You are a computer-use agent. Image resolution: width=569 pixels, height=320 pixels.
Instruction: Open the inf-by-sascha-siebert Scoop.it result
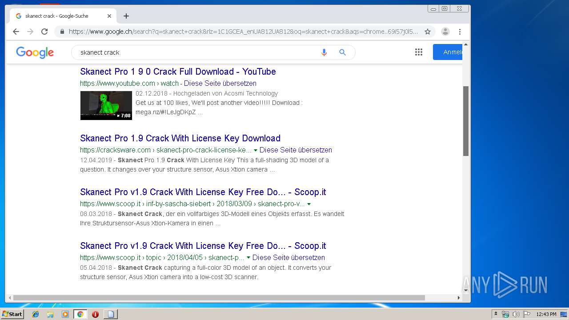(203, 192)
